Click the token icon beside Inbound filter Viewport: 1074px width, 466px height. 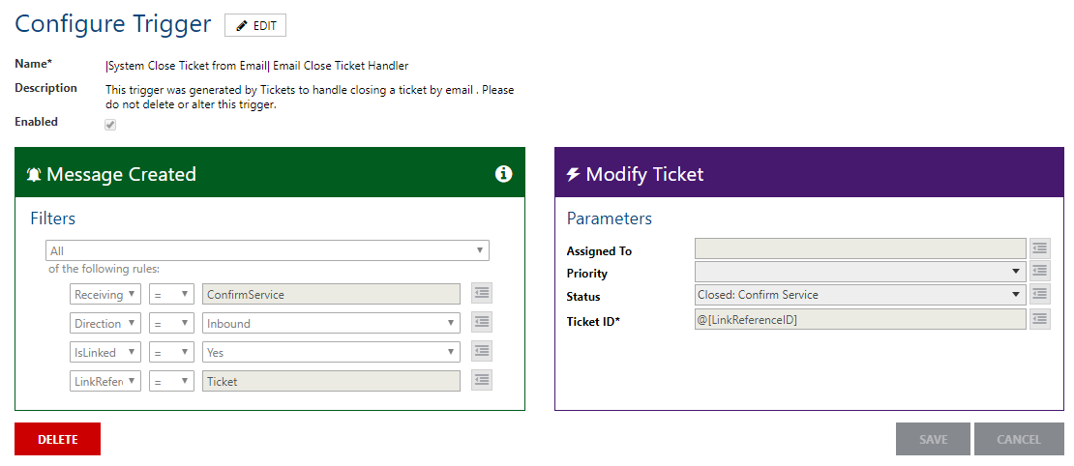(482, 323)
